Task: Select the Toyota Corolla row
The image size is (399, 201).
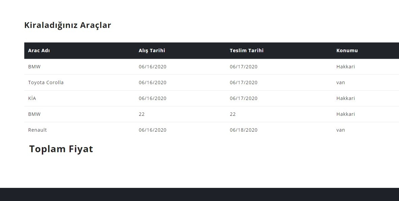Action: (x=211, y=82)
